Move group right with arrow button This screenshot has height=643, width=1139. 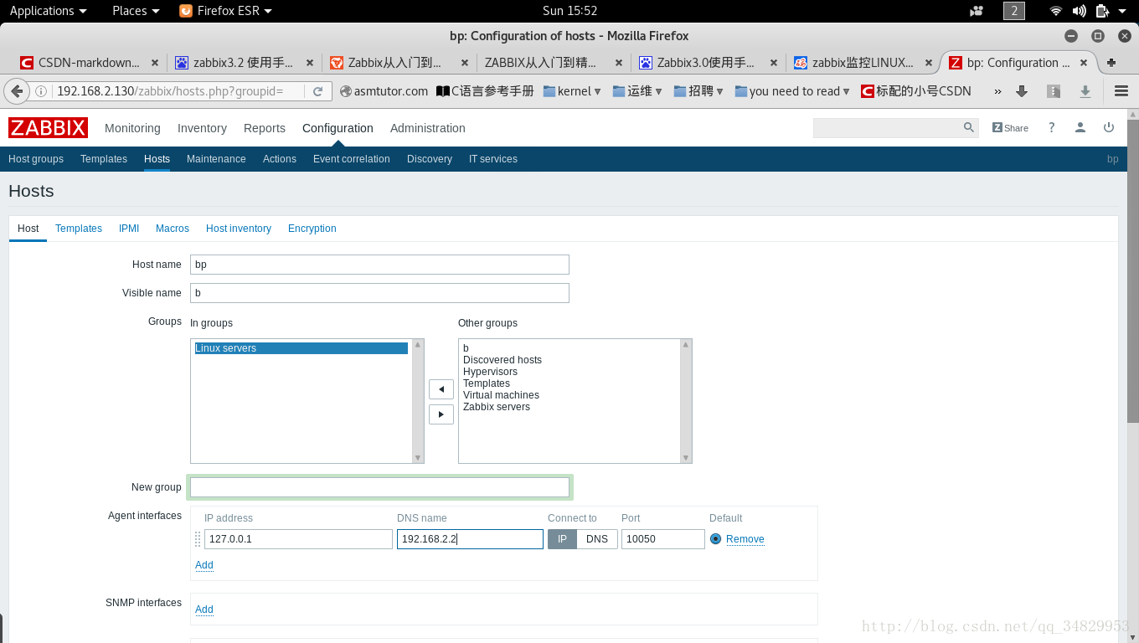tap(441, 414)
